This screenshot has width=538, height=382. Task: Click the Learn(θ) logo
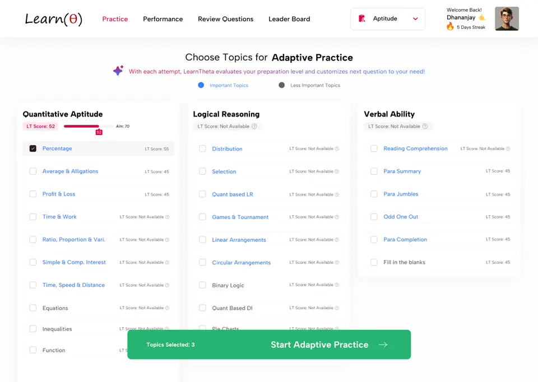[54, 19]
